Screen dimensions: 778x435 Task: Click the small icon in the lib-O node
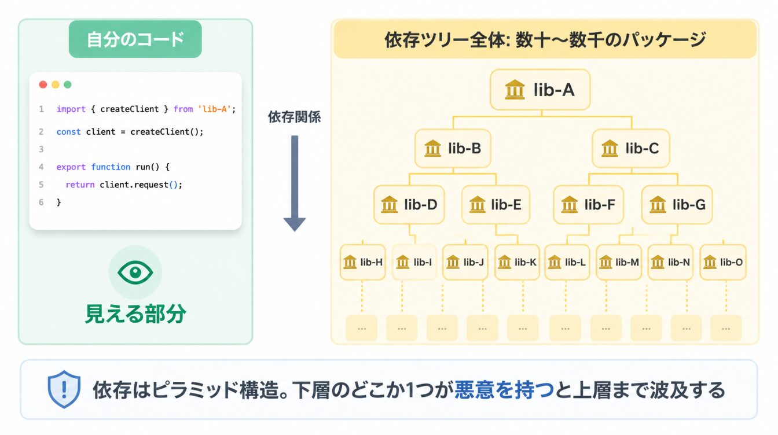click(710, 262)
